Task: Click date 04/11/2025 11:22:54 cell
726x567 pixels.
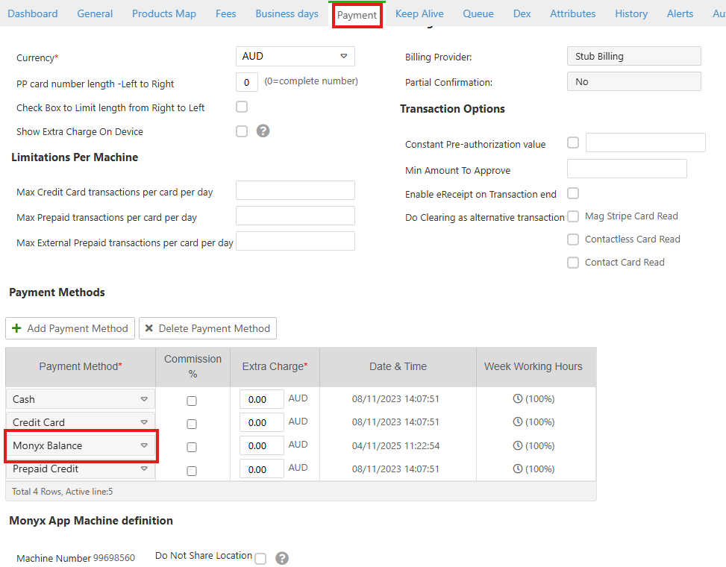Action: (x=396, y=445)
